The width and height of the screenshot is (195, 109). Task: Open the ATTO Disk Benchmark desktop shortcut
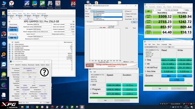(x=58, y=5)
